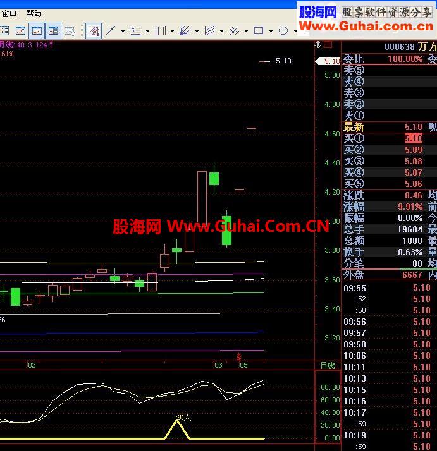
Task: Expand the rectangle tool dropdown arrow
Action: (271, 31)
